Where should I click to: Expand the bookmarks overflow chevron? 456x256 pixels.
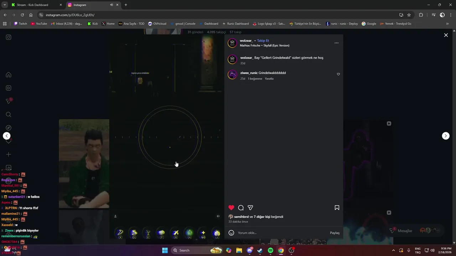pyautogui.click(x=447, y=24)
